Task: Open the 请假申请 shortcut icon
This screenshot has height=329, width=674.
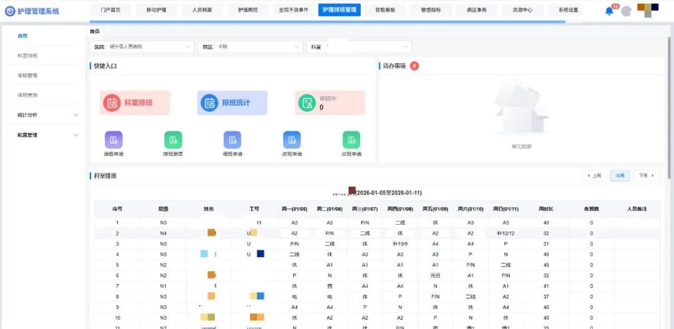Action: 114,140
